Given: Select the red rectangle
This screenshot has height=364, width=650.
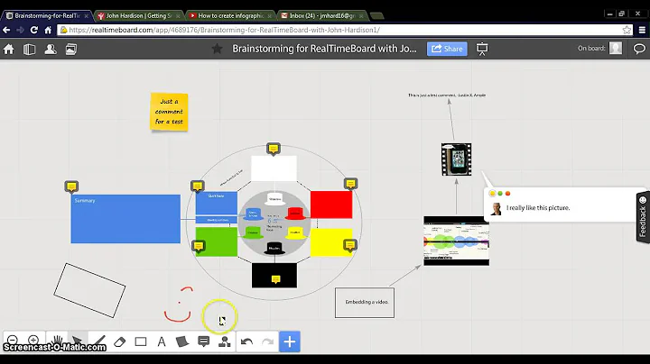Looking at the screenshot, I should point(331,205).
